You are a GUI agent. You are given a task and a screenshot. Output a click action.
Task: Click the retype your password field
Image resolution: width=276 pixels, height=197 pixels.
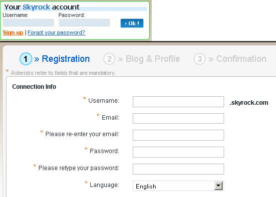point(178,169)
